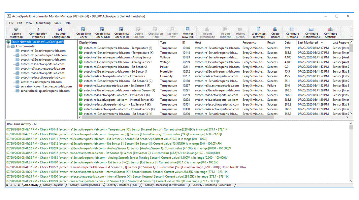Click the Delete Check(s) toolbar icon
Image resolution: width=359 pixels, height=200 pixels.
click(138, 29)
